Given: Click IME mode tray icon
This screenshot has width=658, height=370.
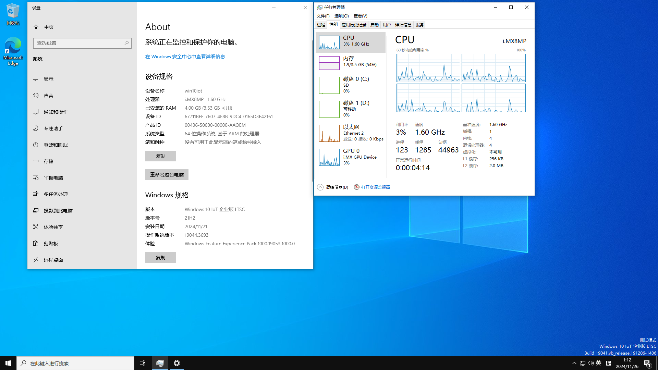Looking at the screenshot, I should click(609, 363).
